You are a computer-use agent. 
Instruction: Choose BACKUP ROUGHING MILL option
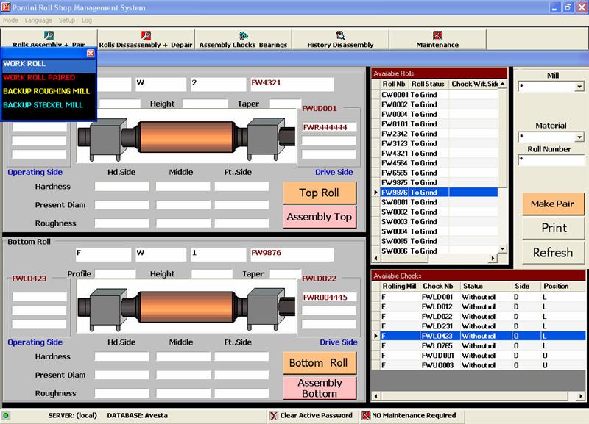point(49,91)
